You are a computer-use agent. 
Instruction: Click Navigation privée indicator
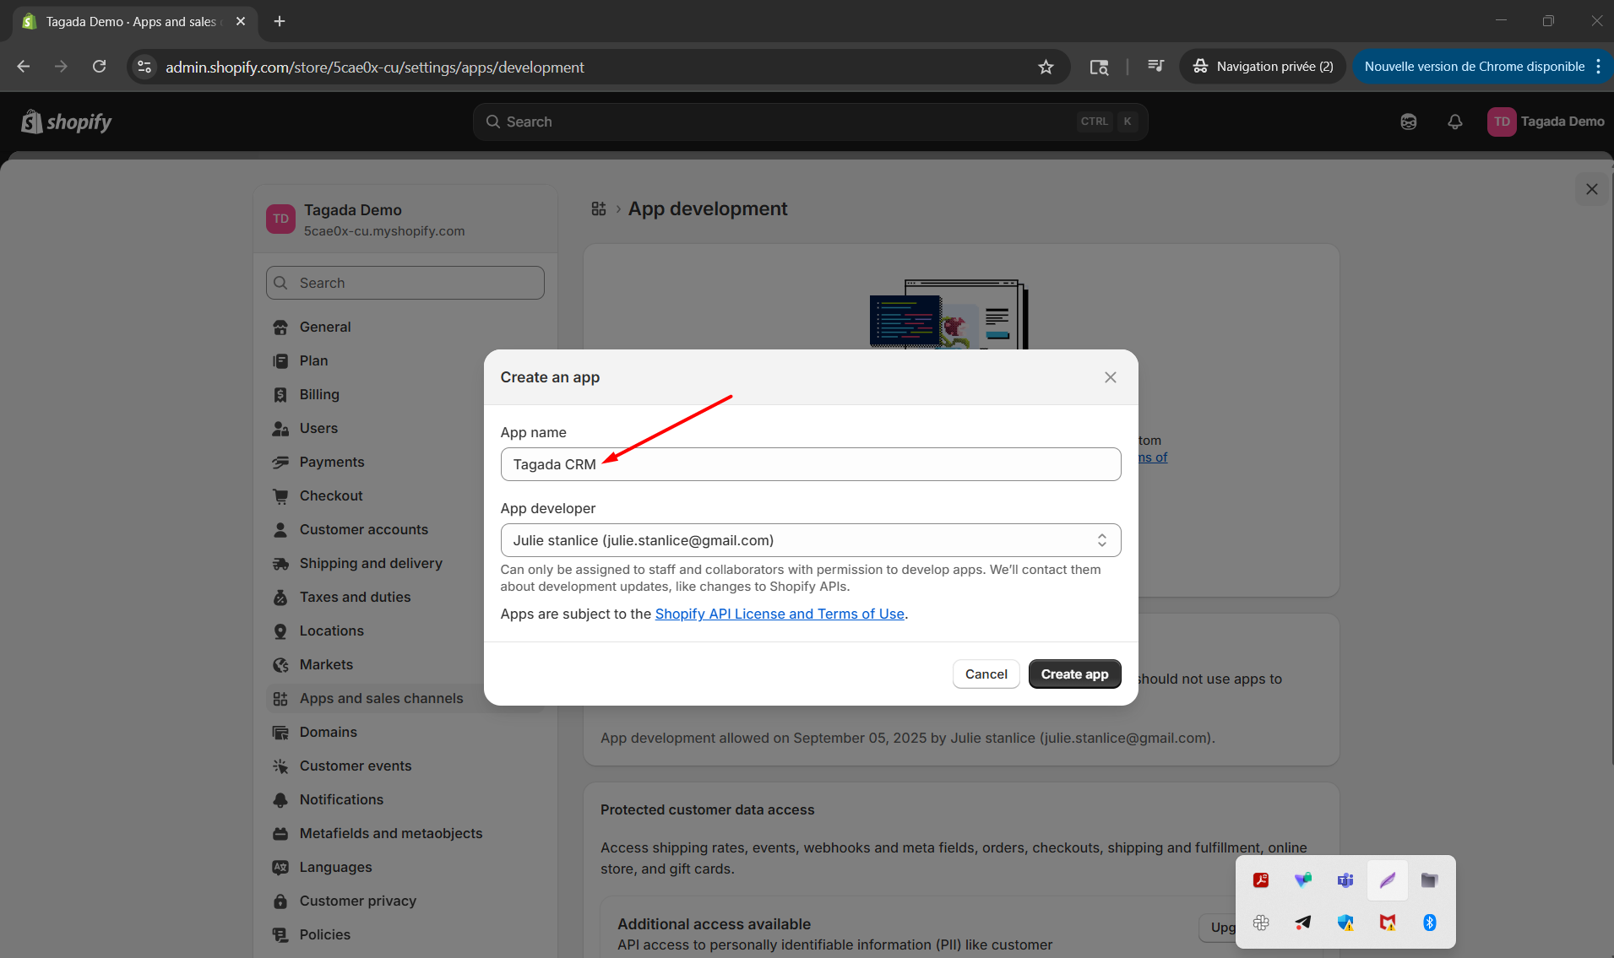pyautogui.click(x=1263, y=67)
